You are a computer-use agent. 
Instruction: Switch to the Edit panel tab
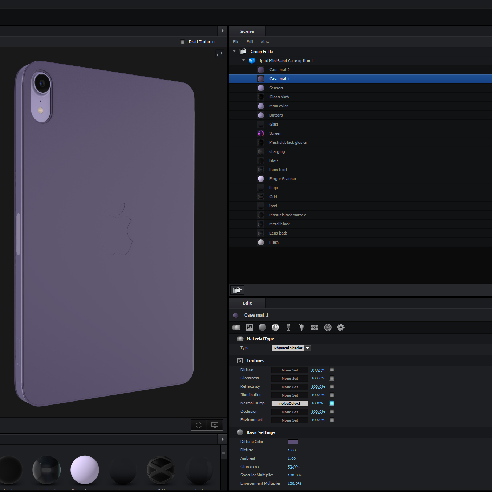point(247,303)
